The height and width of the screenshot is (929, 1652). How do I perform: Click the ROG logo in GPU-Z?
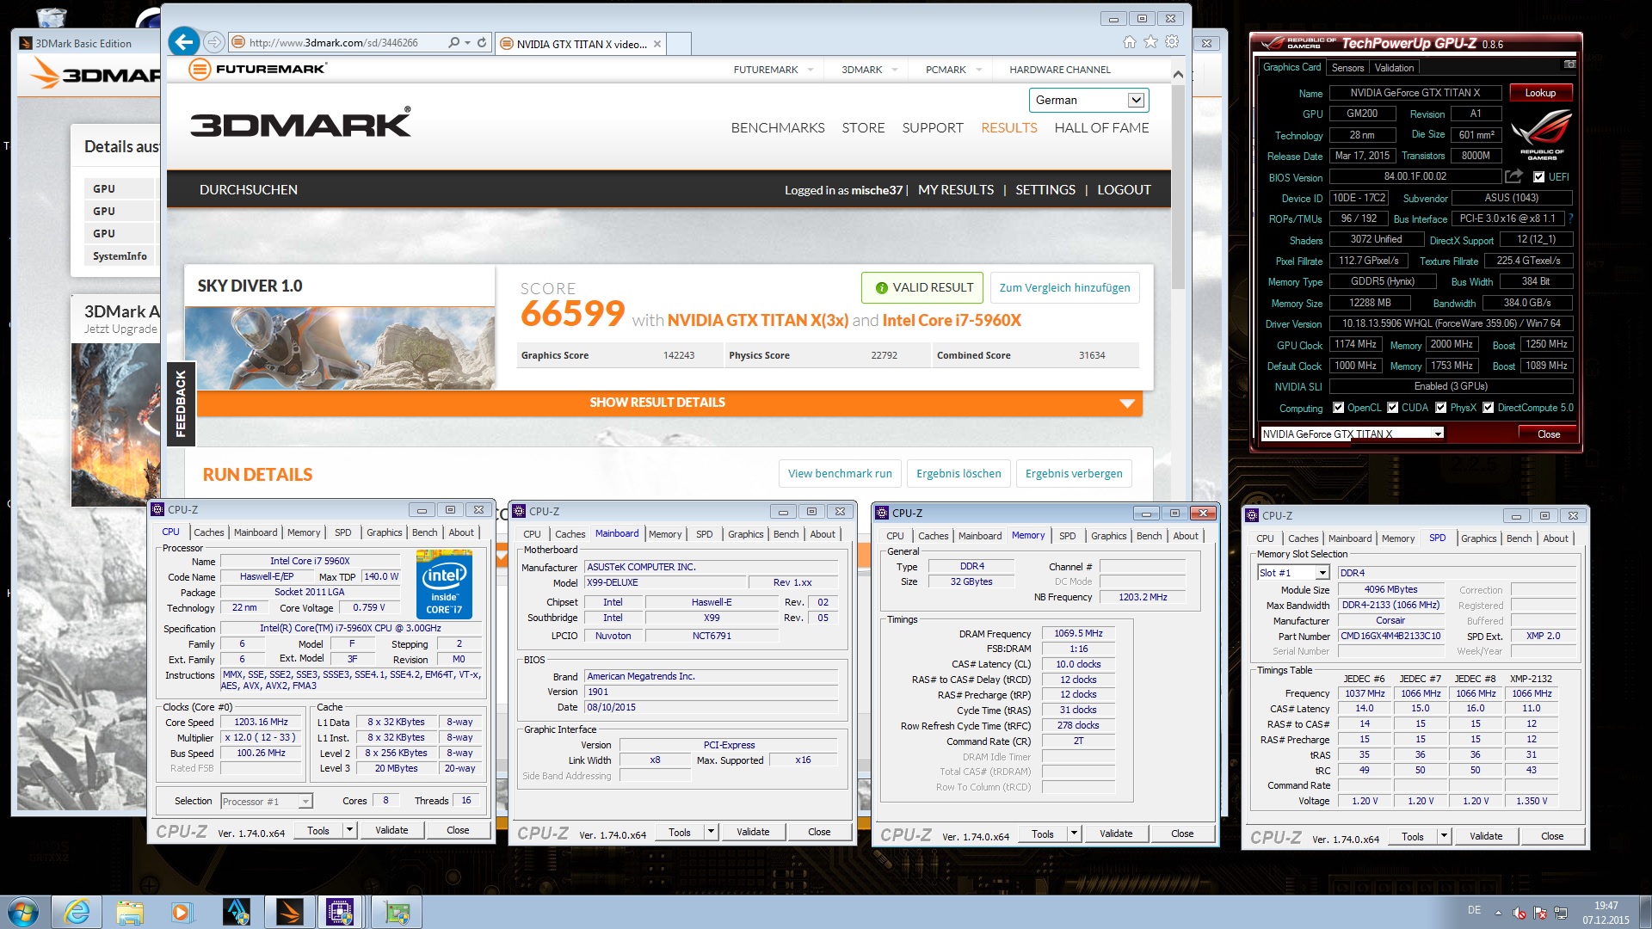click(x=1542, y=134)
